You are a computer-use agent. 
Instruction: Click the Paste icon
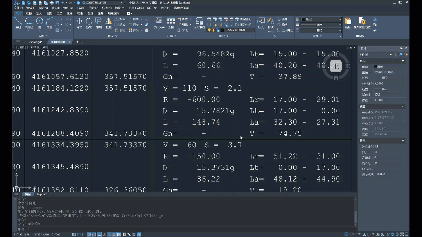pyautogui.click(x=348, y=23)
